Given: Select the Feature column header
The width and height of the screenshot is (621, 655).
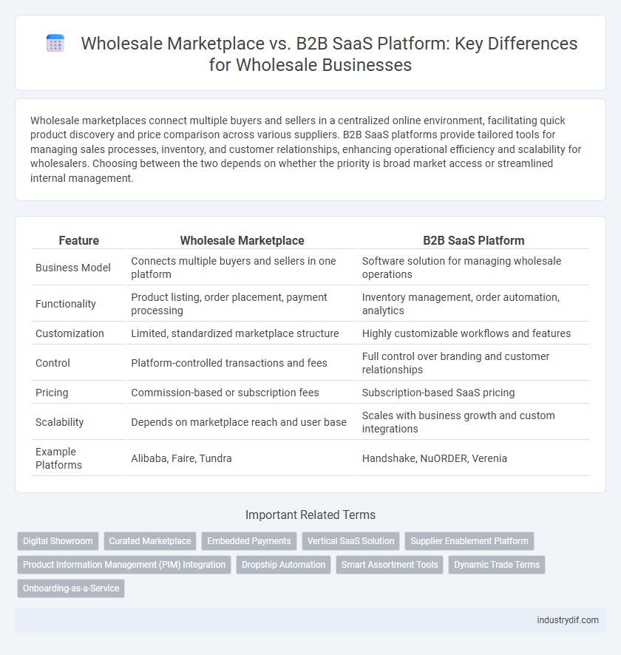Looking at the screenshot, I should pyautogui.click(x=79, y=240).
